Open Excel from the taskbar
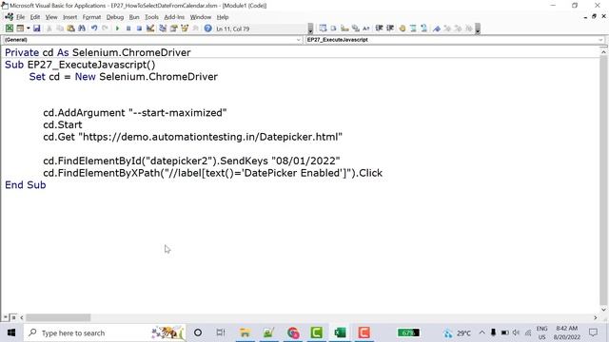The width and height of the screenshot is (609, 342). point(340,332)
